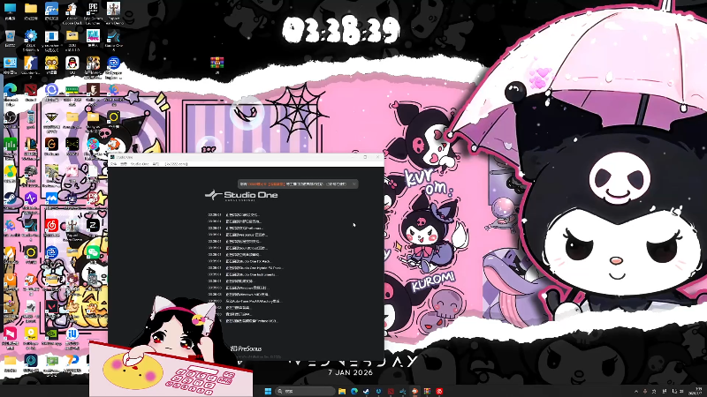Viewport: 707px width, 397px height.
Task: Open File Explorer from the taskbar
Action: (x=342, y=391)
